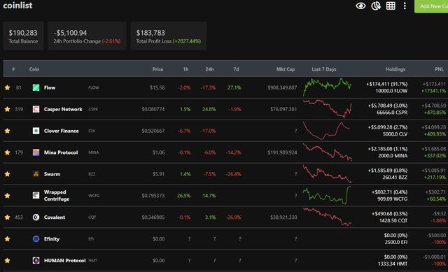Click the Flow 7-day sparkline chart
This screenshot has height=272, width=448.
coord(327,87)
